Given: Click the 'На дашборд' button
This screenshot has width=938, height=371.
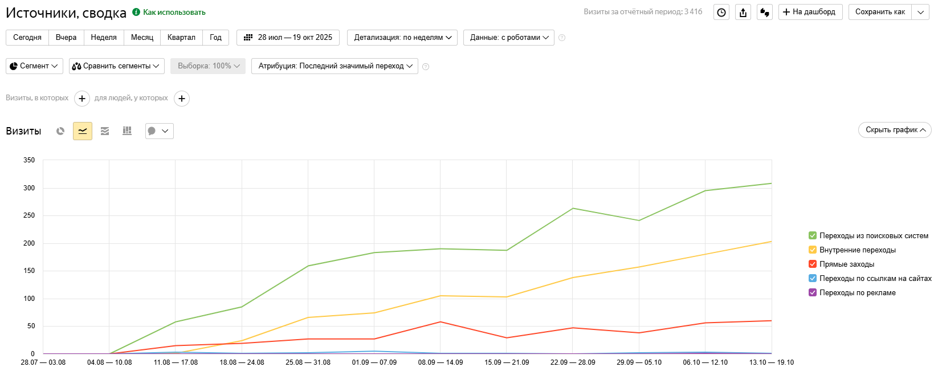Looking at the screenshot, I should point(809,12).
